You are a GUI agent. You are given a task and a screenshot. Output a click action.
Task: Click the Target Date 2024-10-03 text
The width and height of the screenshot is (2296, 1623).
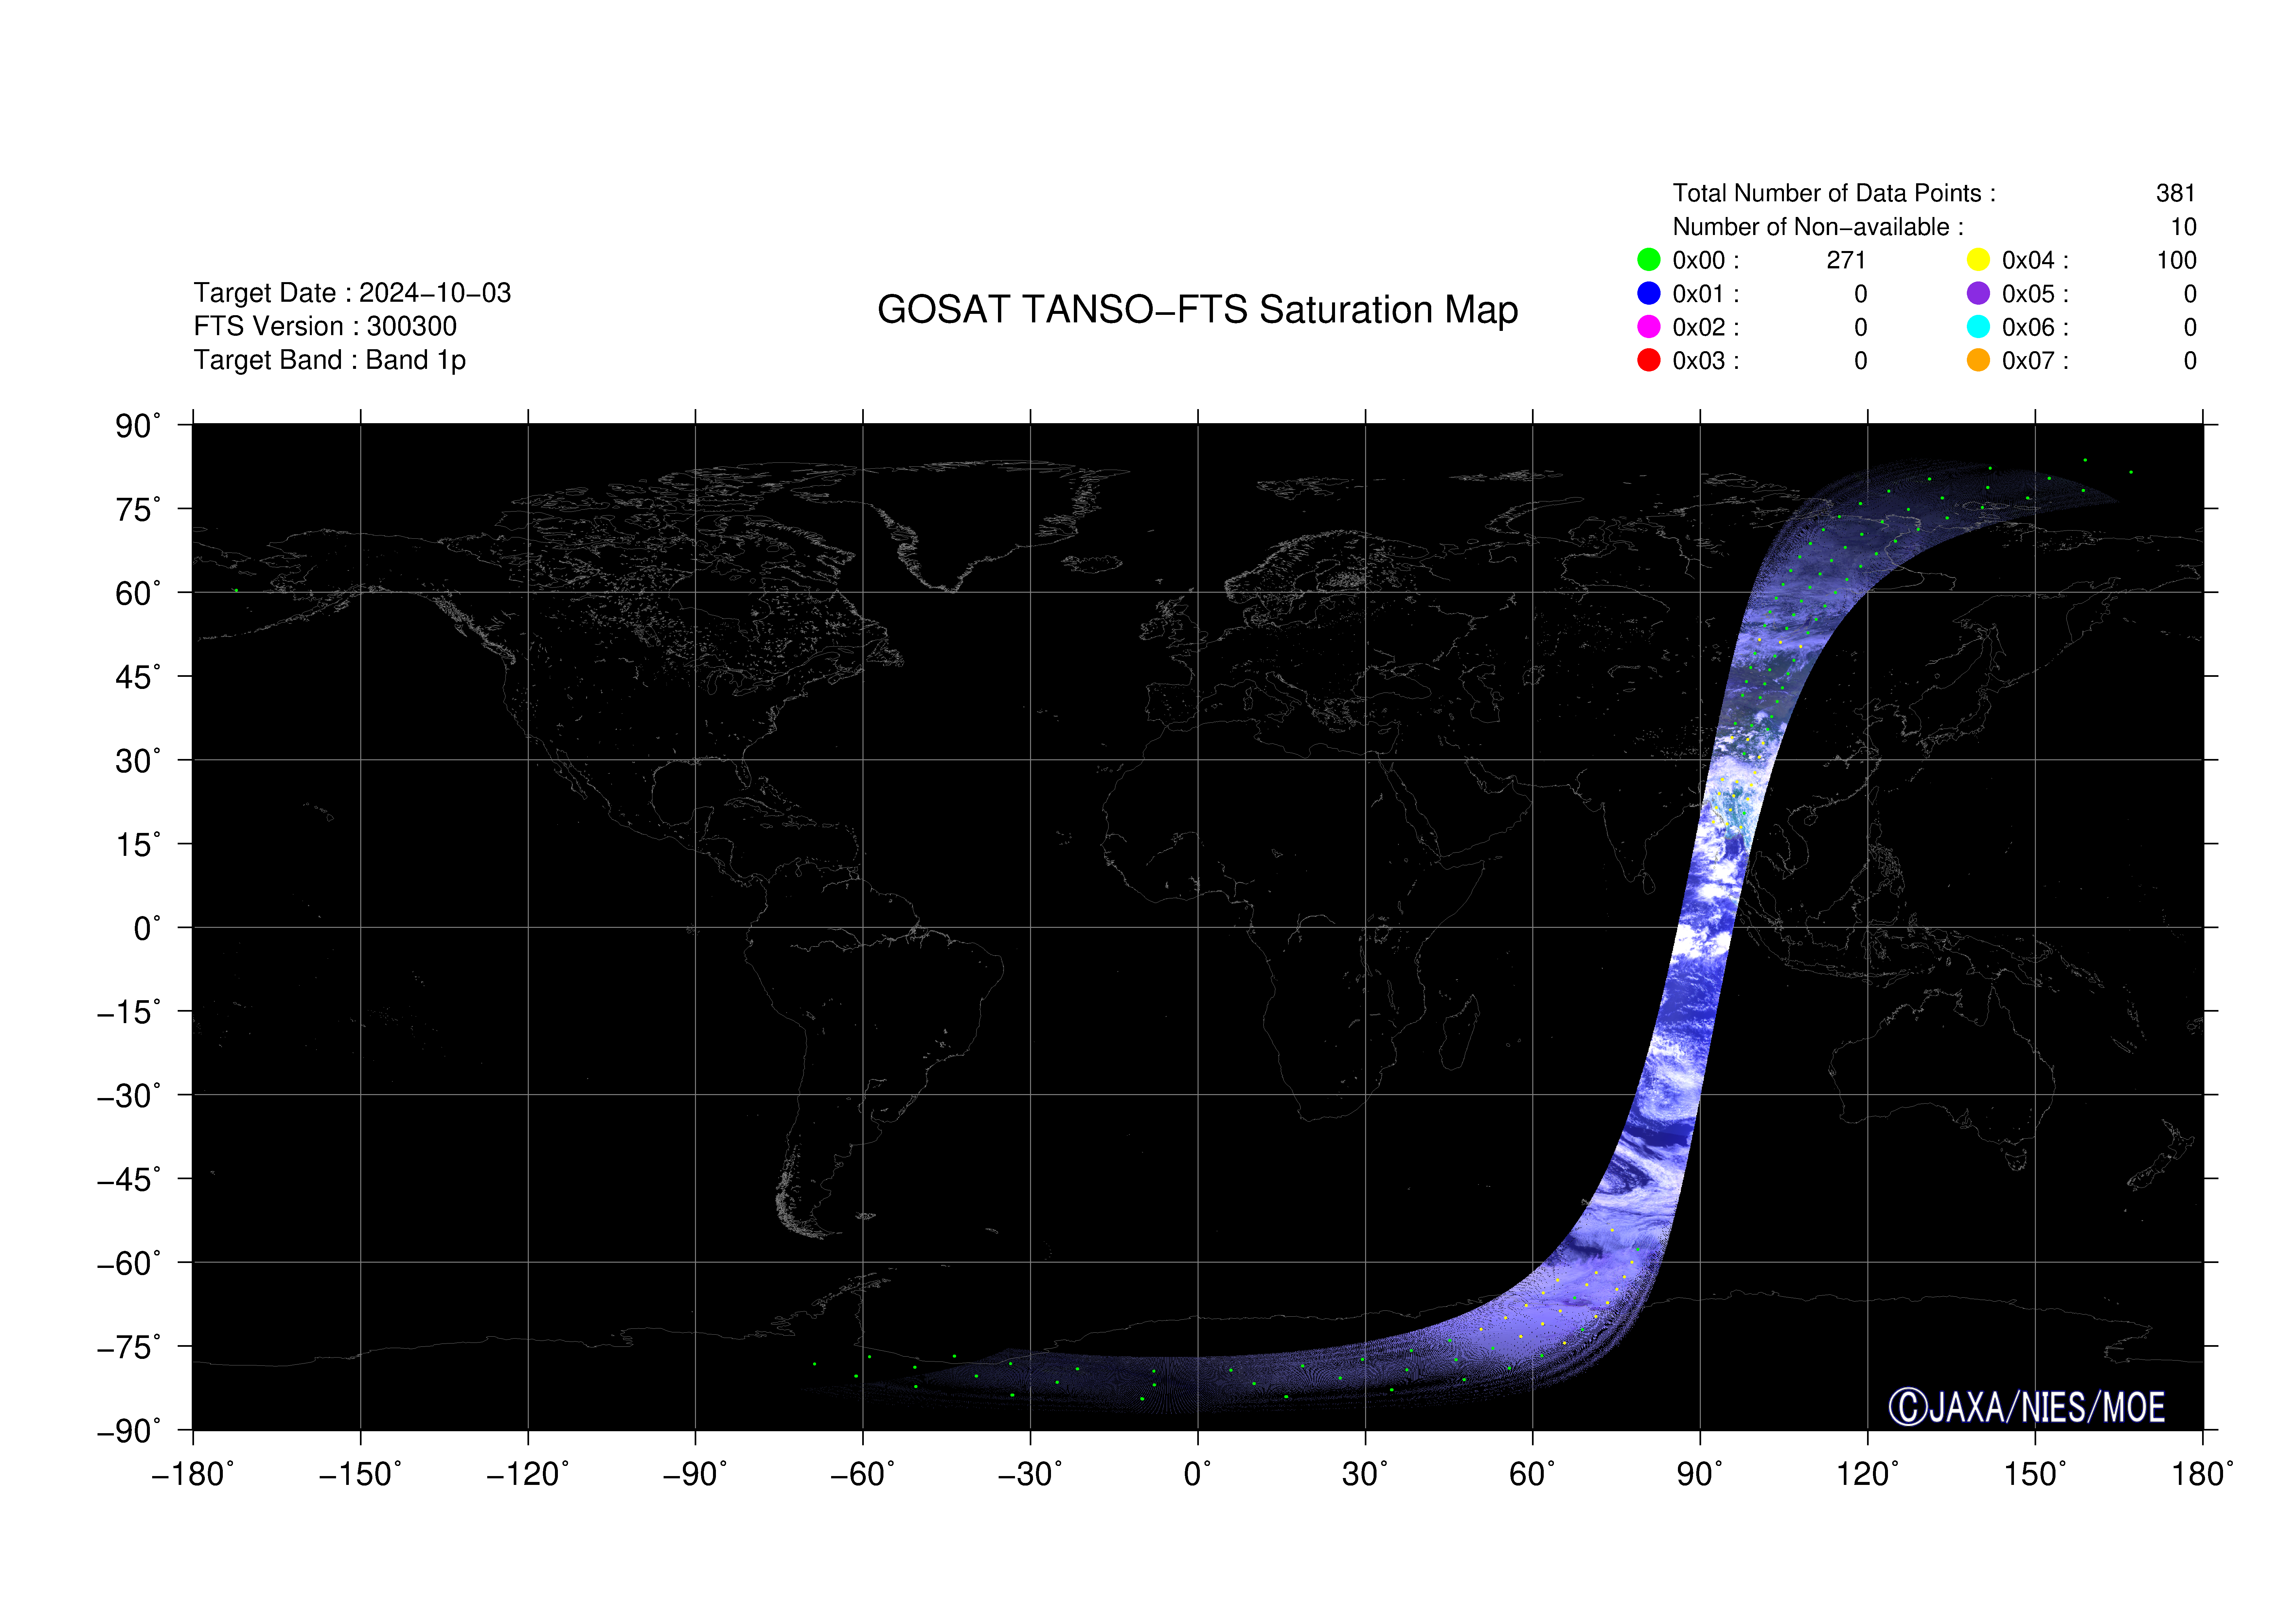352,293
